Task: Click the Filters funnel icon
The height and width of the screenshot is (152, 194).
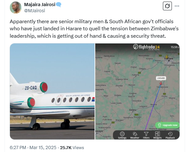Action: coord(146,135)
